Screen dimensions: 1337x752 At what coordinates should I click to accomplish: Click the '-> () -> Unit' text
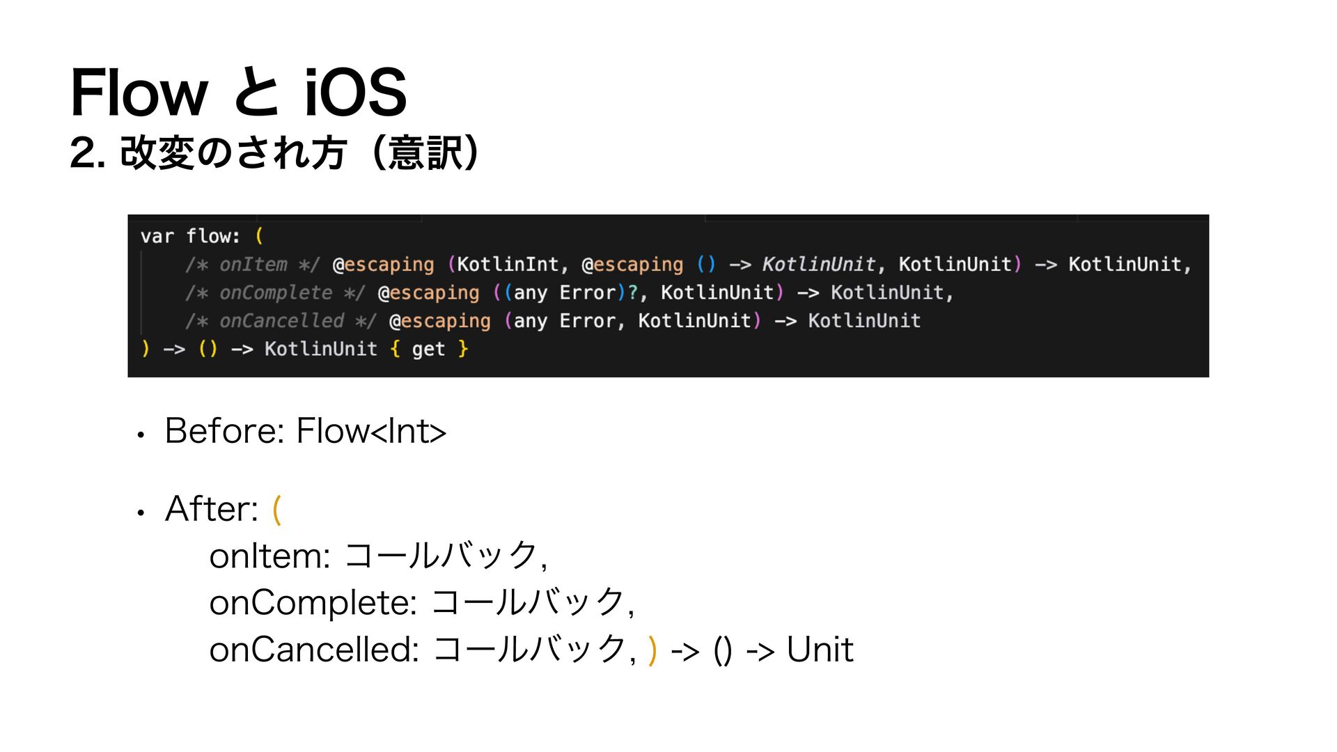[762, 650]
